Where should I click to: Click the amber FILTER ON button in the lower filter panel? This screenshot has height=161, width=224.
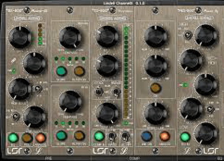(x=79, y=136)
